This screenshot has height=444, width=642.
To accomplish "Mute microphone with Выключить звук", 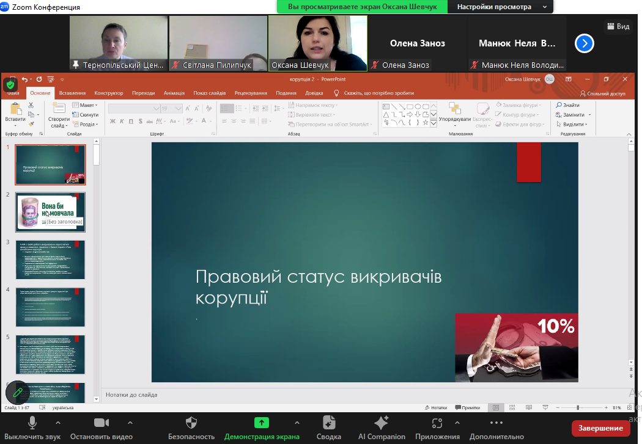I will click(32, 428).
